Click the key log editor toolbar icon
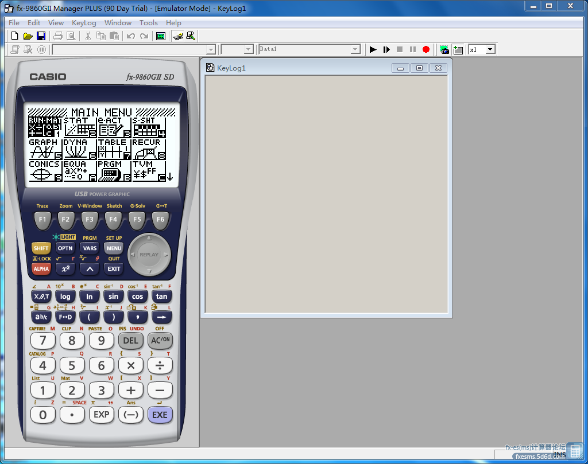This screenshot has height=464, width=588. (178, 36)
